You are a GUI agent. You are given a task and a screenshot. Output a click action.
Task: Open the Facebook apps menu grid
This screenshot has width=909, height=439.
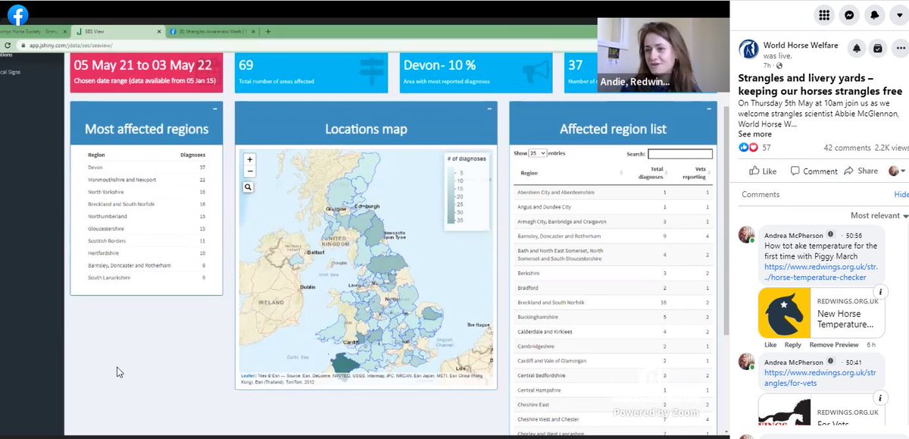[x=824, y=15]
